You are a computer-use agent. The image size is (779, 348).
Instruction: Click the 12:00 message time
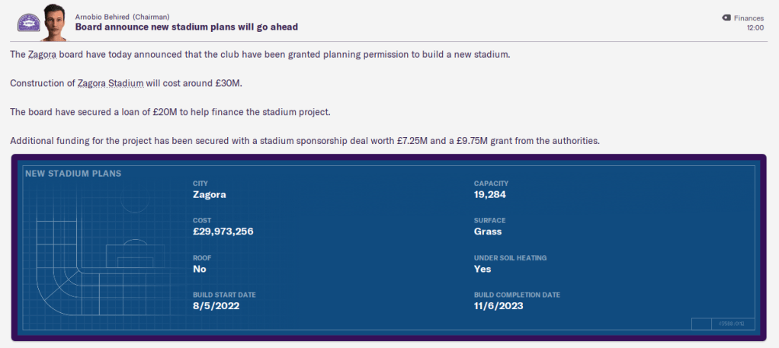click(x=755, y=27)
